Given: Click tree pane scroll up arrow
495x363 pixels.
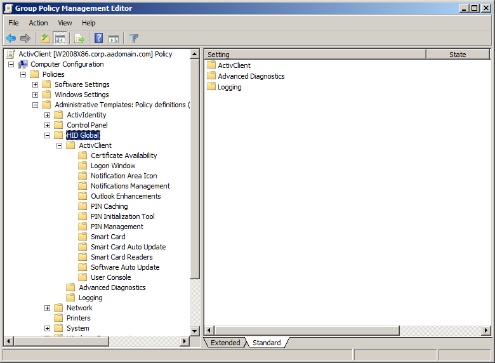Looking at the screenshot, I should [x=195, y=54].
